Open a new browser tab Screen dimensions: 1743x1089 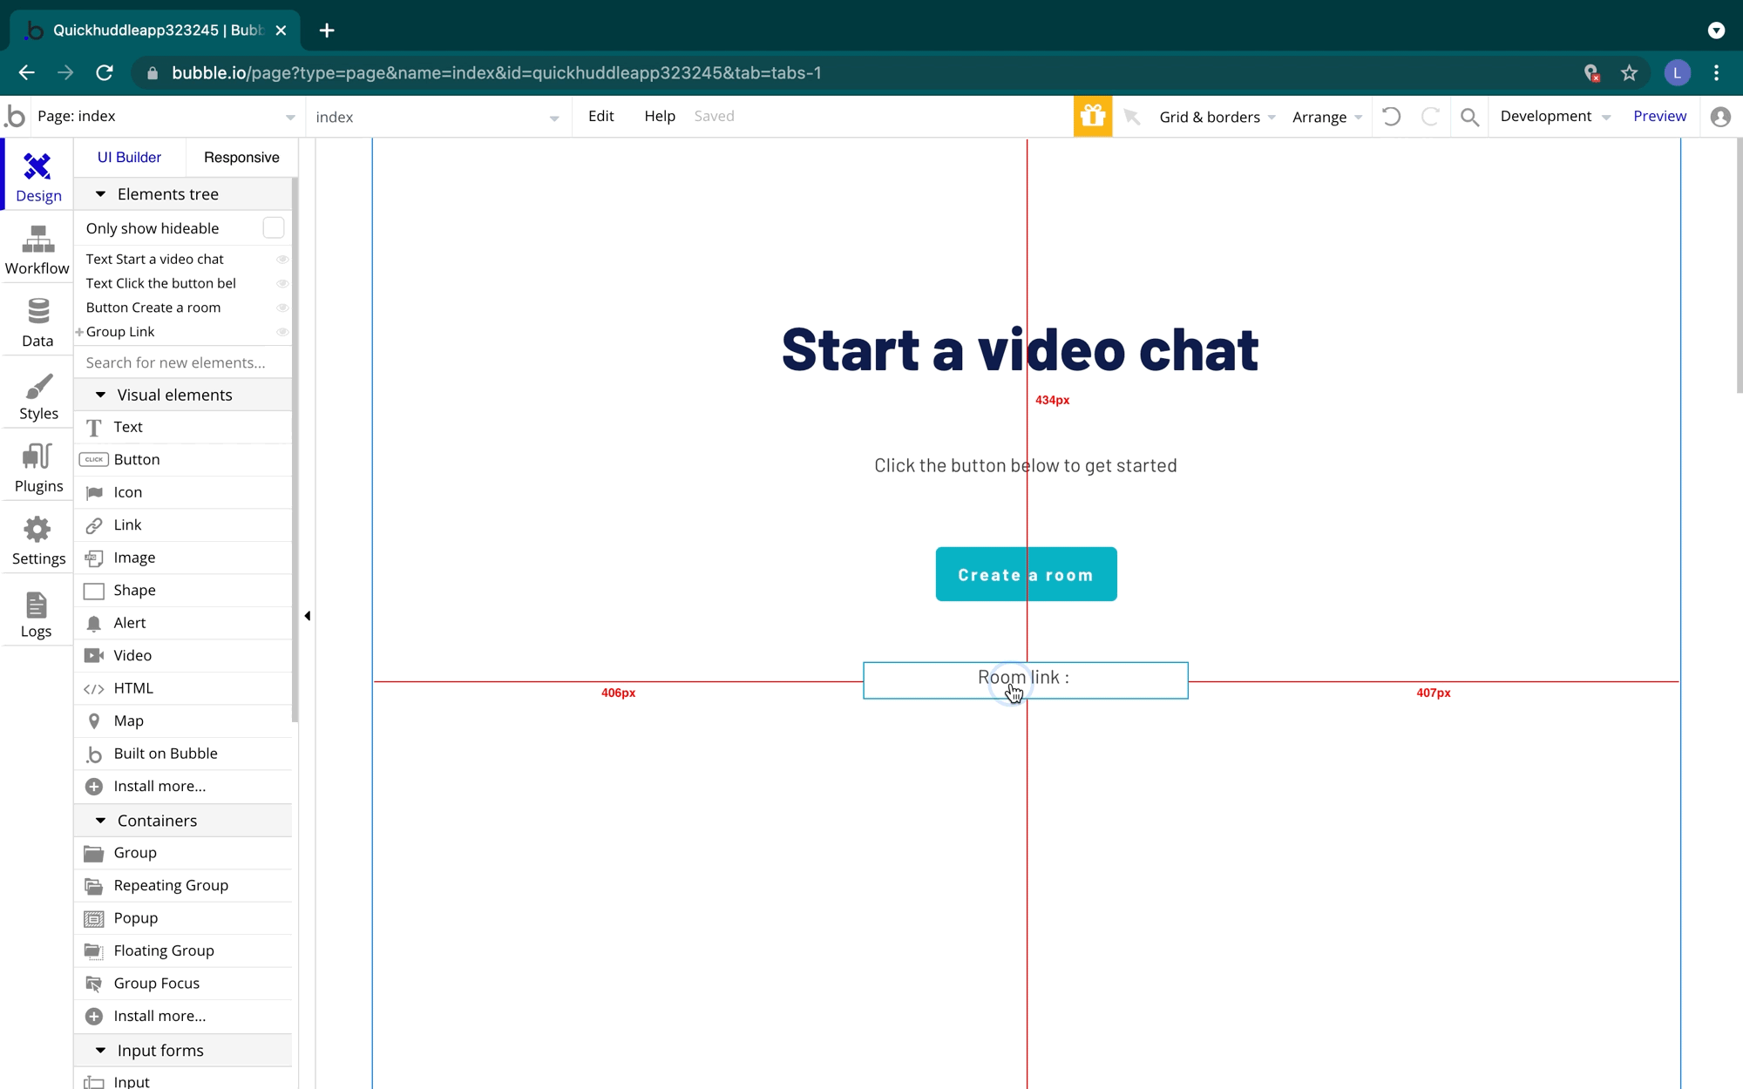coord(327,30)
